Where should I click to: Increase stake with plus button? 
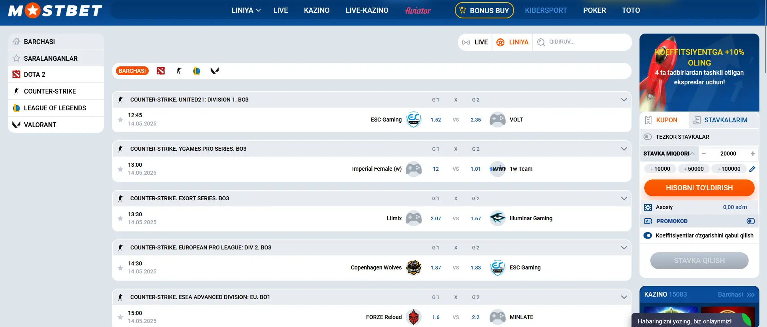[x=753, y=154]
